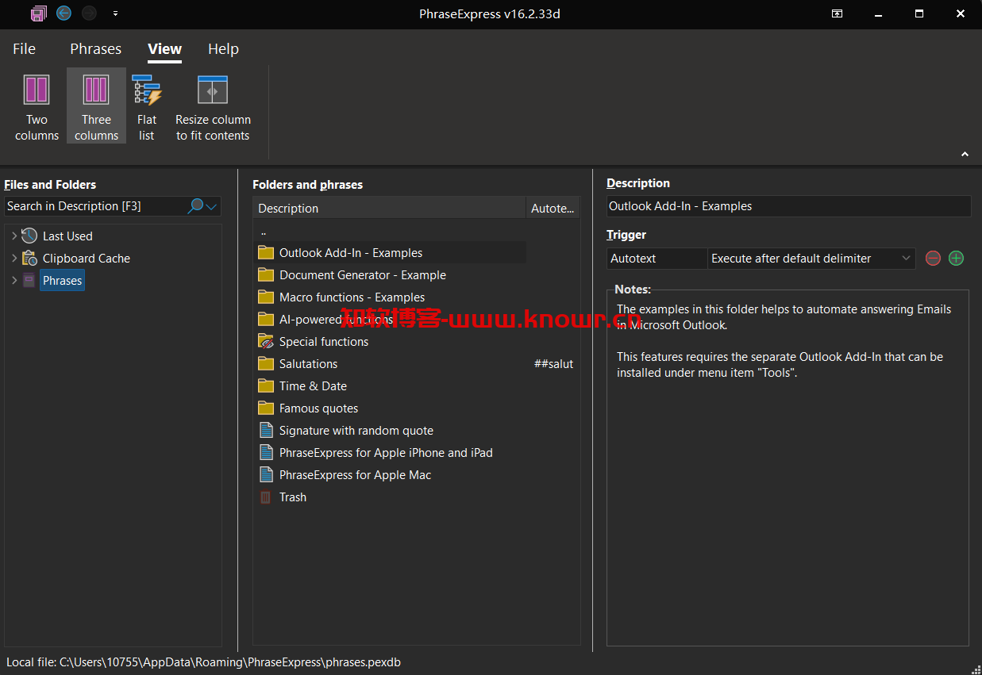This screenshot has width=982, height=675.
Task: Select the Two columns layout
Action: [37, 106]
